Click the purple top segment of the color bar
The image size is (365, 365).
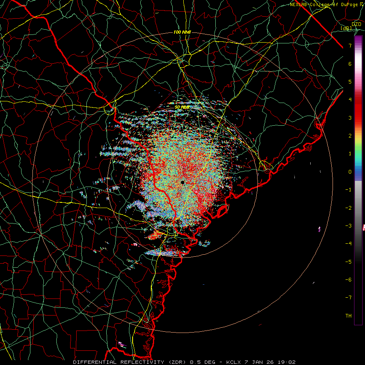click(358, 41)
